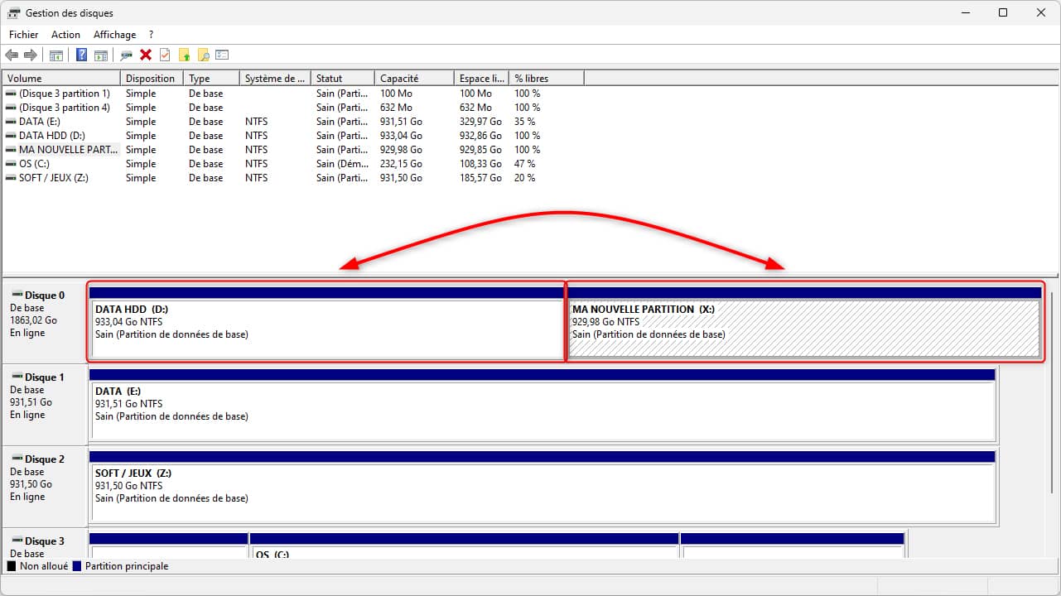The height and width of the screenshot is (596, 1061).
Task: Click the Disque 3 drive icon
Action: (17, 541)
